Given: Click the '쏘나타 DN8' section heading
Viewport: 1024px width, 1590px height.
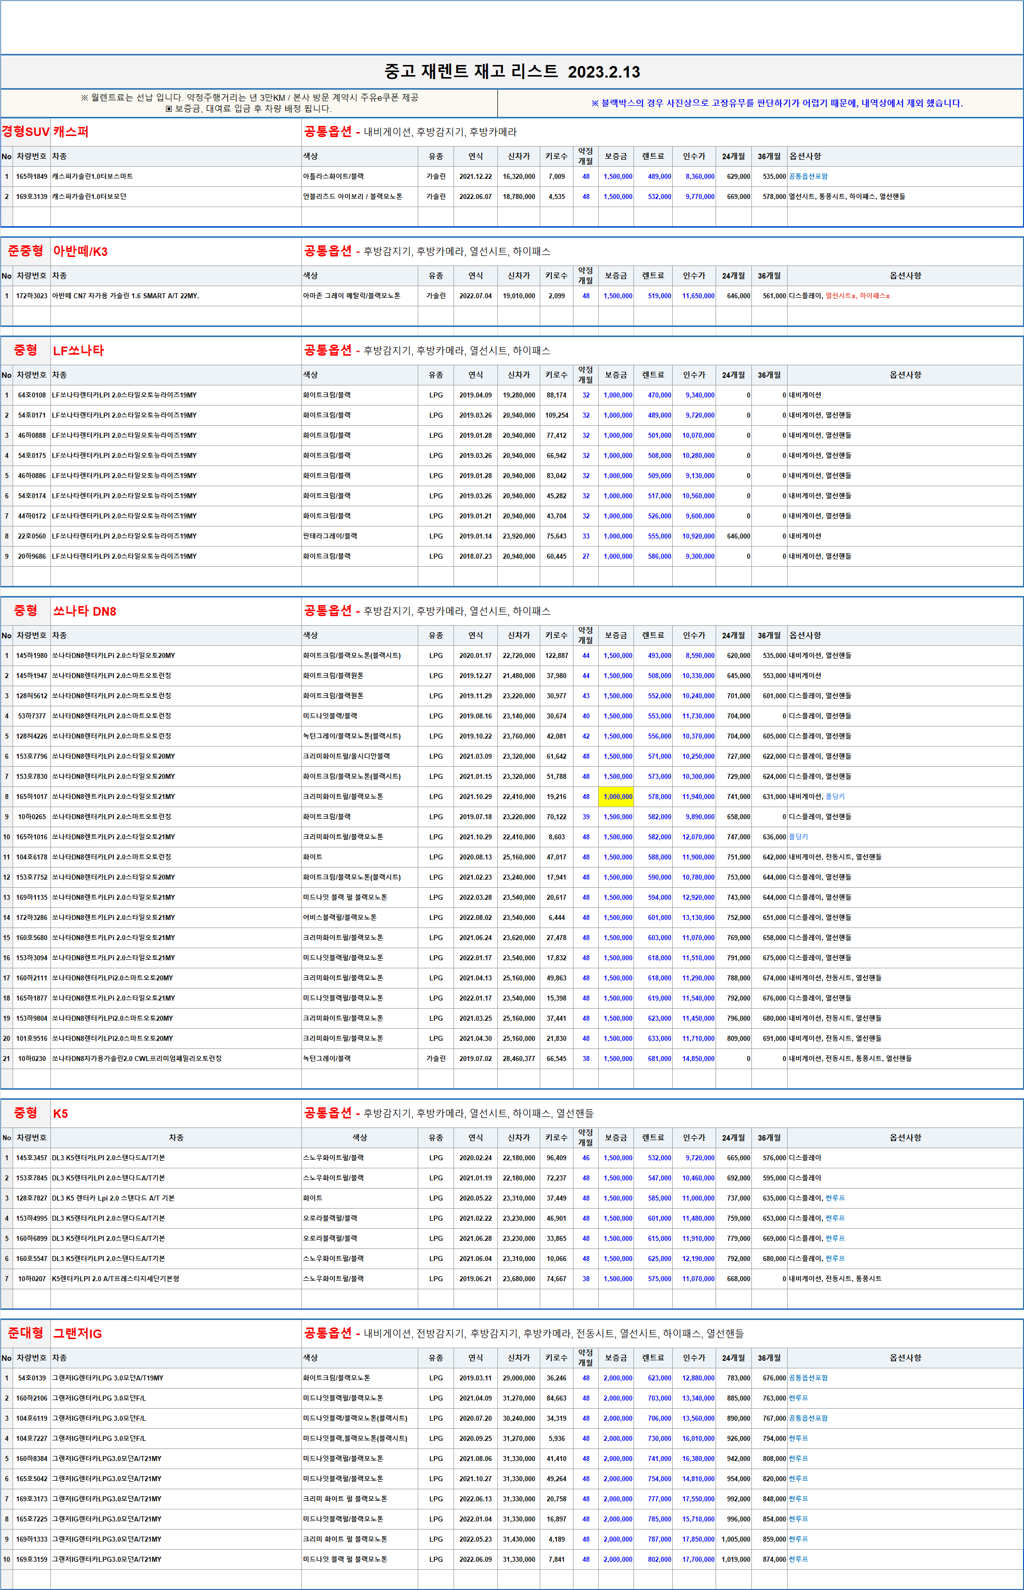Looking at the screenshot, I should click(x=85, y=611).
